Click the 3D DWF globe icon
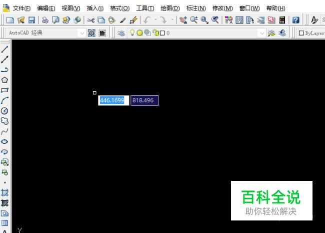This screenshot has height=233, width=325. [x=77, y=20]
